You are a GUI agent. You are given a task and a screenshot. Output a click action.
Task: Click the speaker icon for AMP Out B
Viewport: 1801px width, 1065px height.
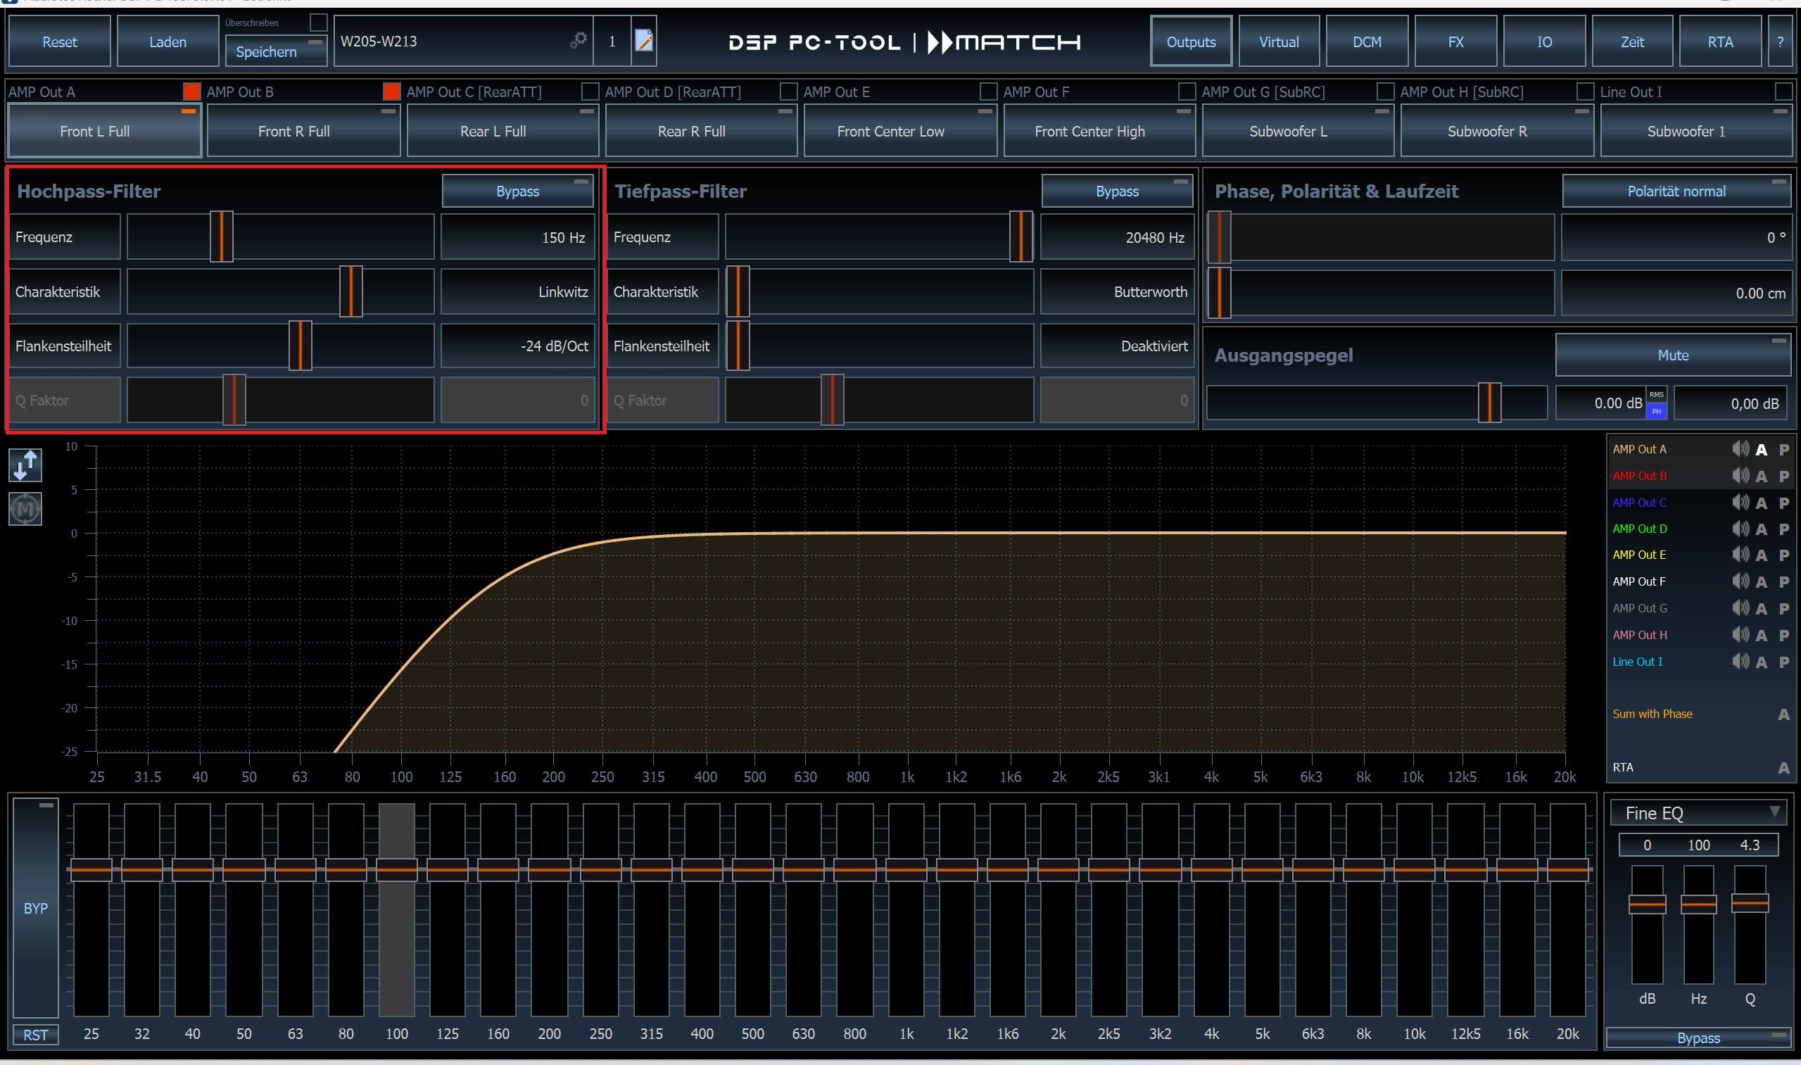pyautogui.click(x=1740, y=476)
